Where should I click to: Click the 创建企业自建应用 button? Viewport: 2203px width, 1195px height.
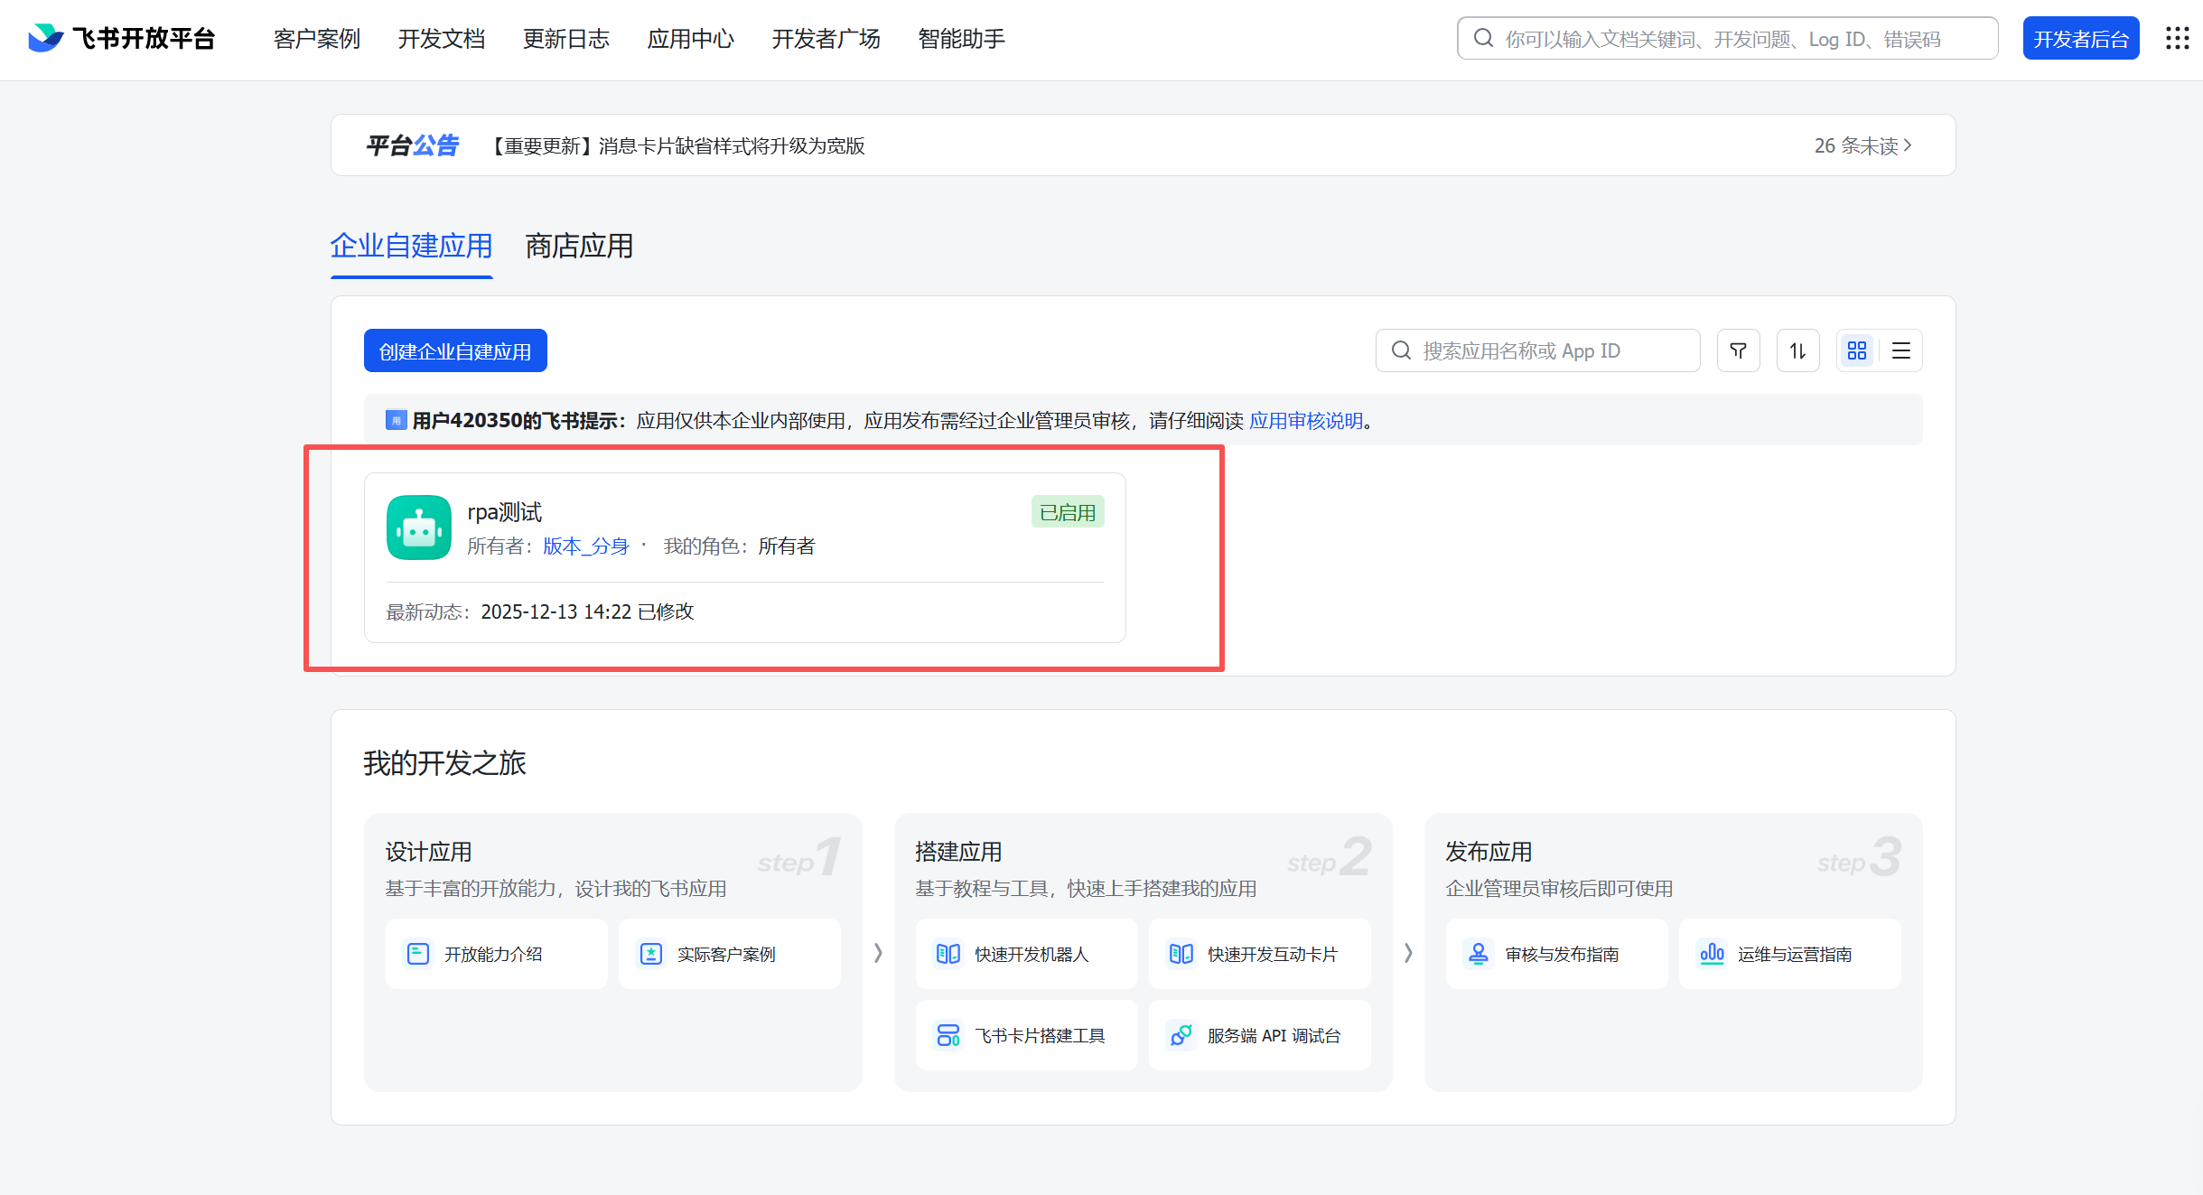[455, 350]
